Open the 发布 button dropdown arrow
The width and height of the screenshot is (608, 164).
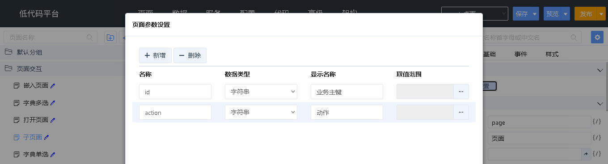[601, 14]
